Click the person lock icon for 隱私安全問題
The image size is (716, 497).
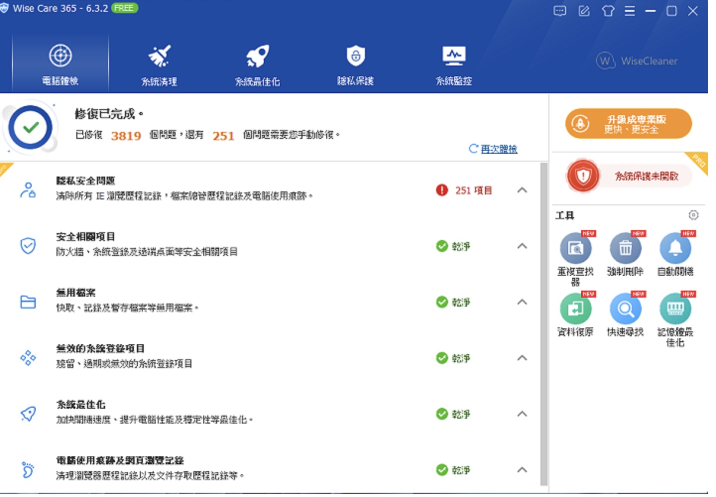28,190
